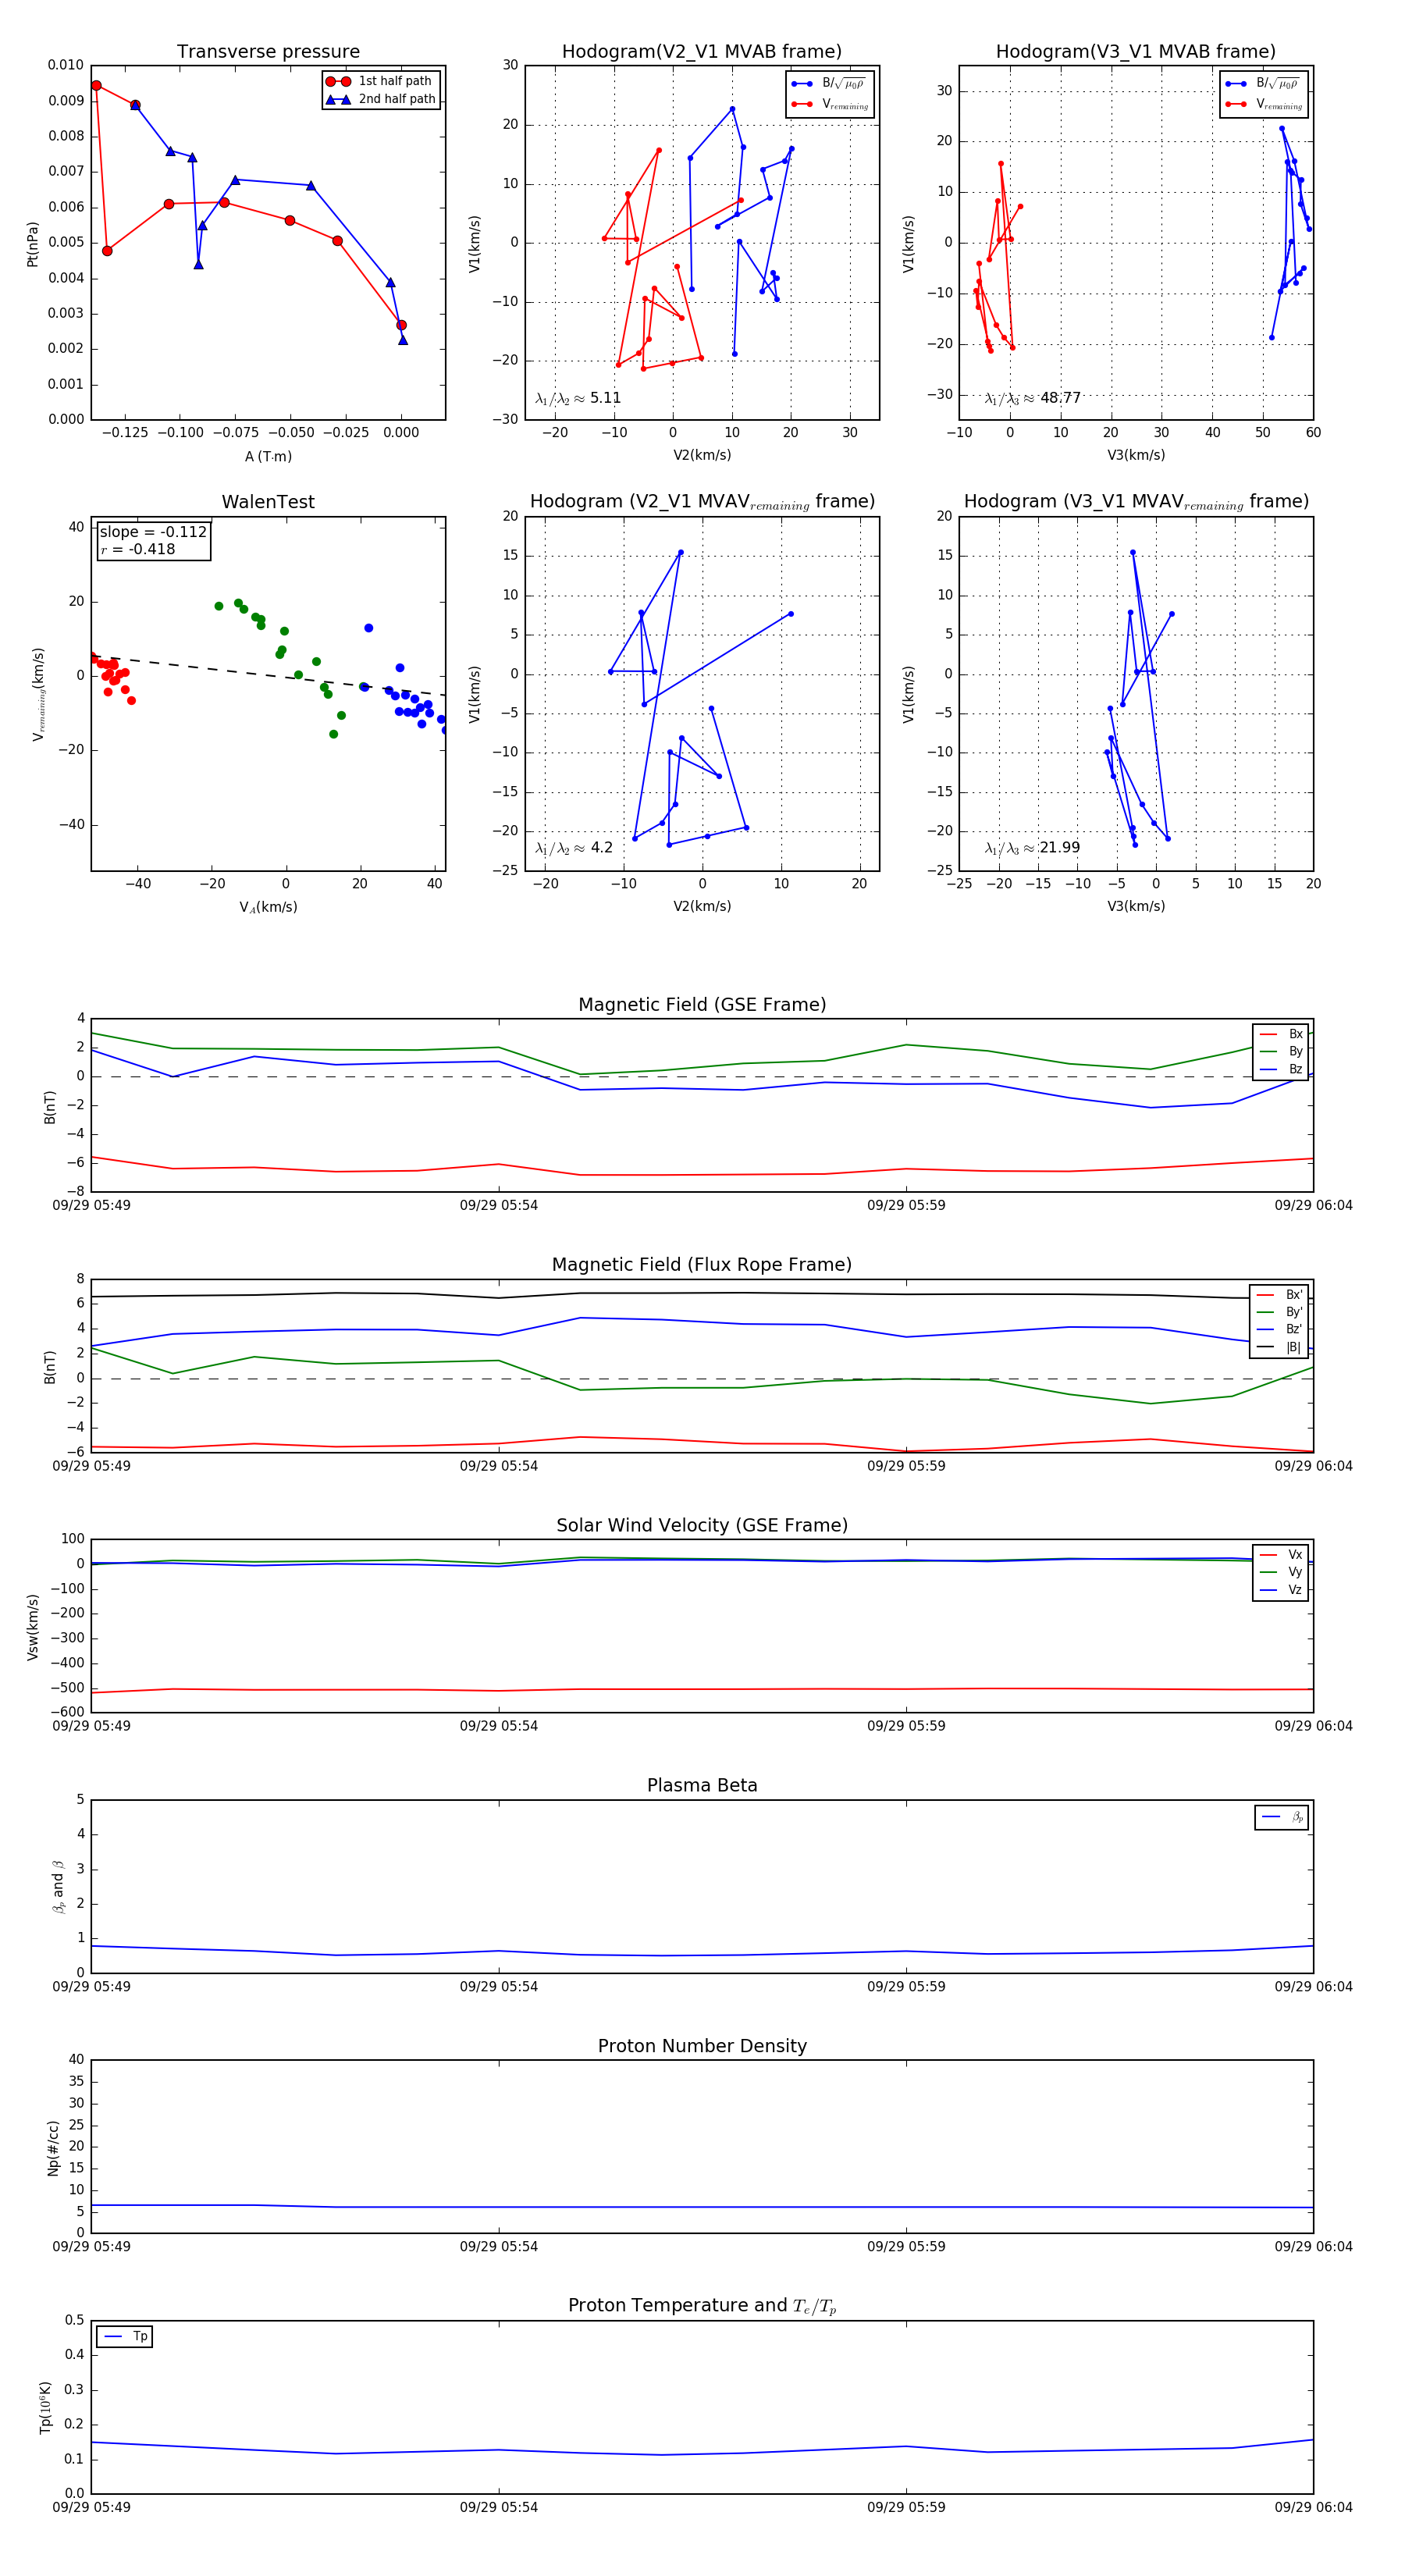Click the 'Solar Wind Velocity (GSE Frame)' title
This screenshot has height=2576, width=1405.
[x=702, y=1525]
